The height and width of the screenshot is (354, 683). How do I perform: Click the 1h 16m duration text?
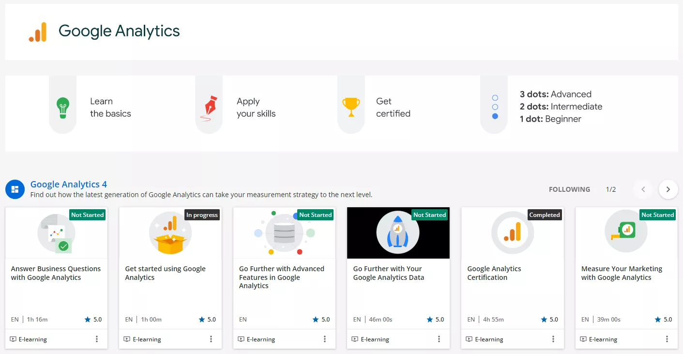[x=37, y=320]
